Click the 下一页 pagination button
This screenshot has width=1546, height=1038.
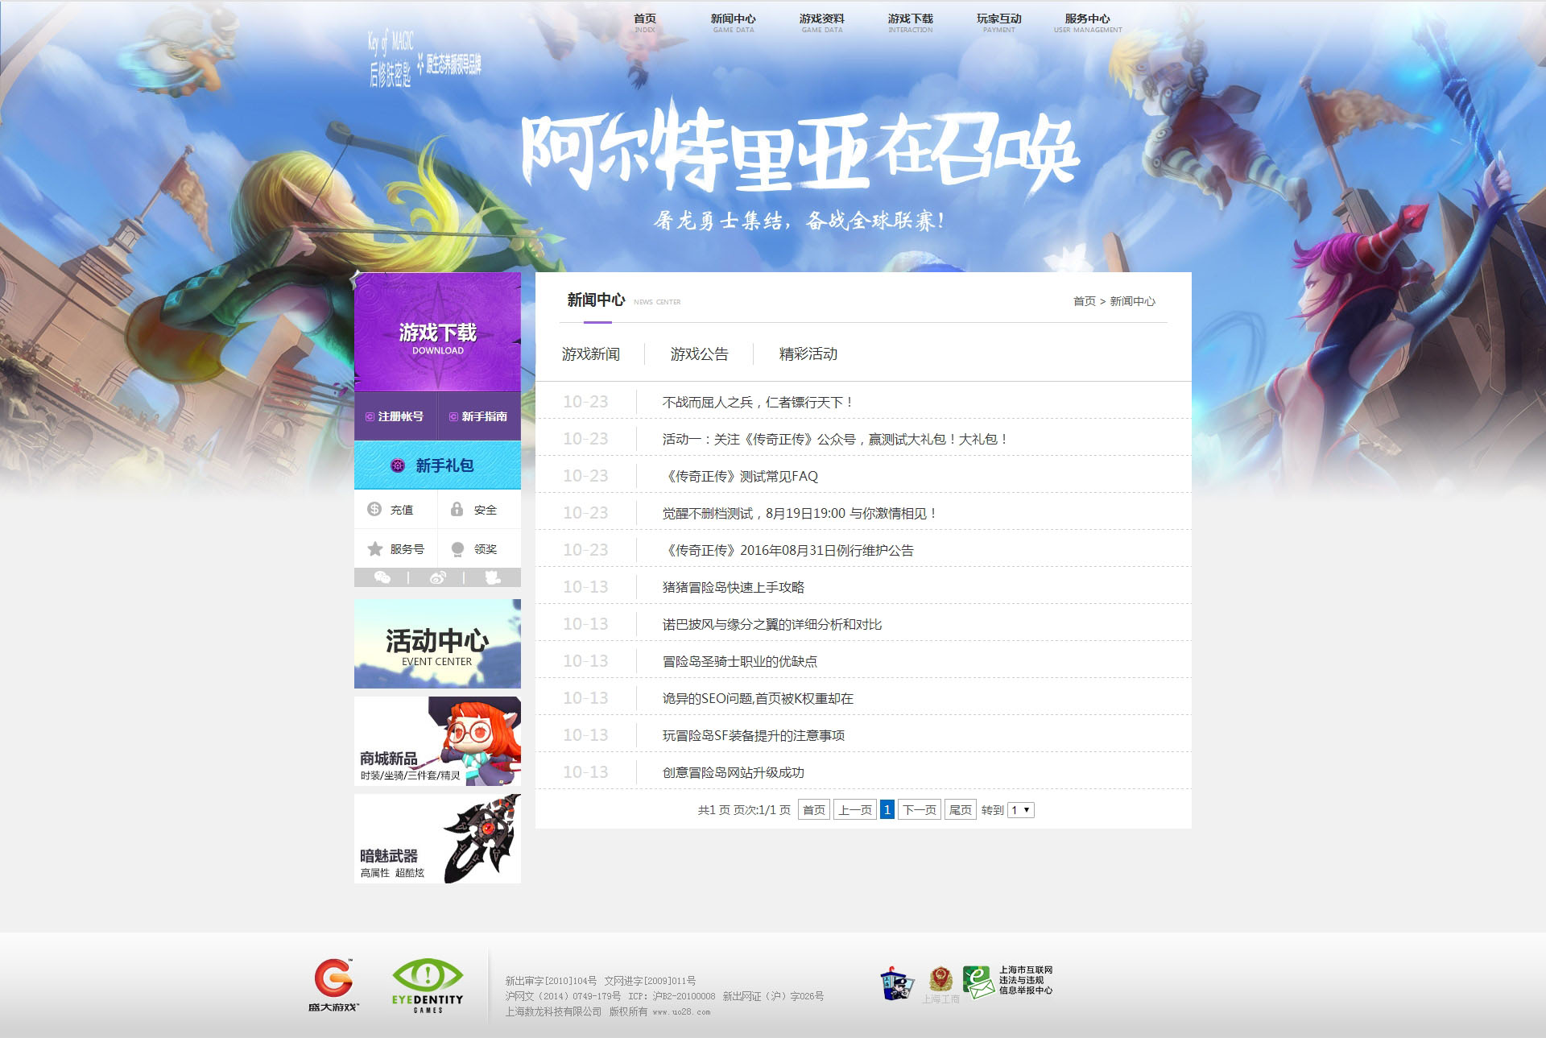[919, 810]
